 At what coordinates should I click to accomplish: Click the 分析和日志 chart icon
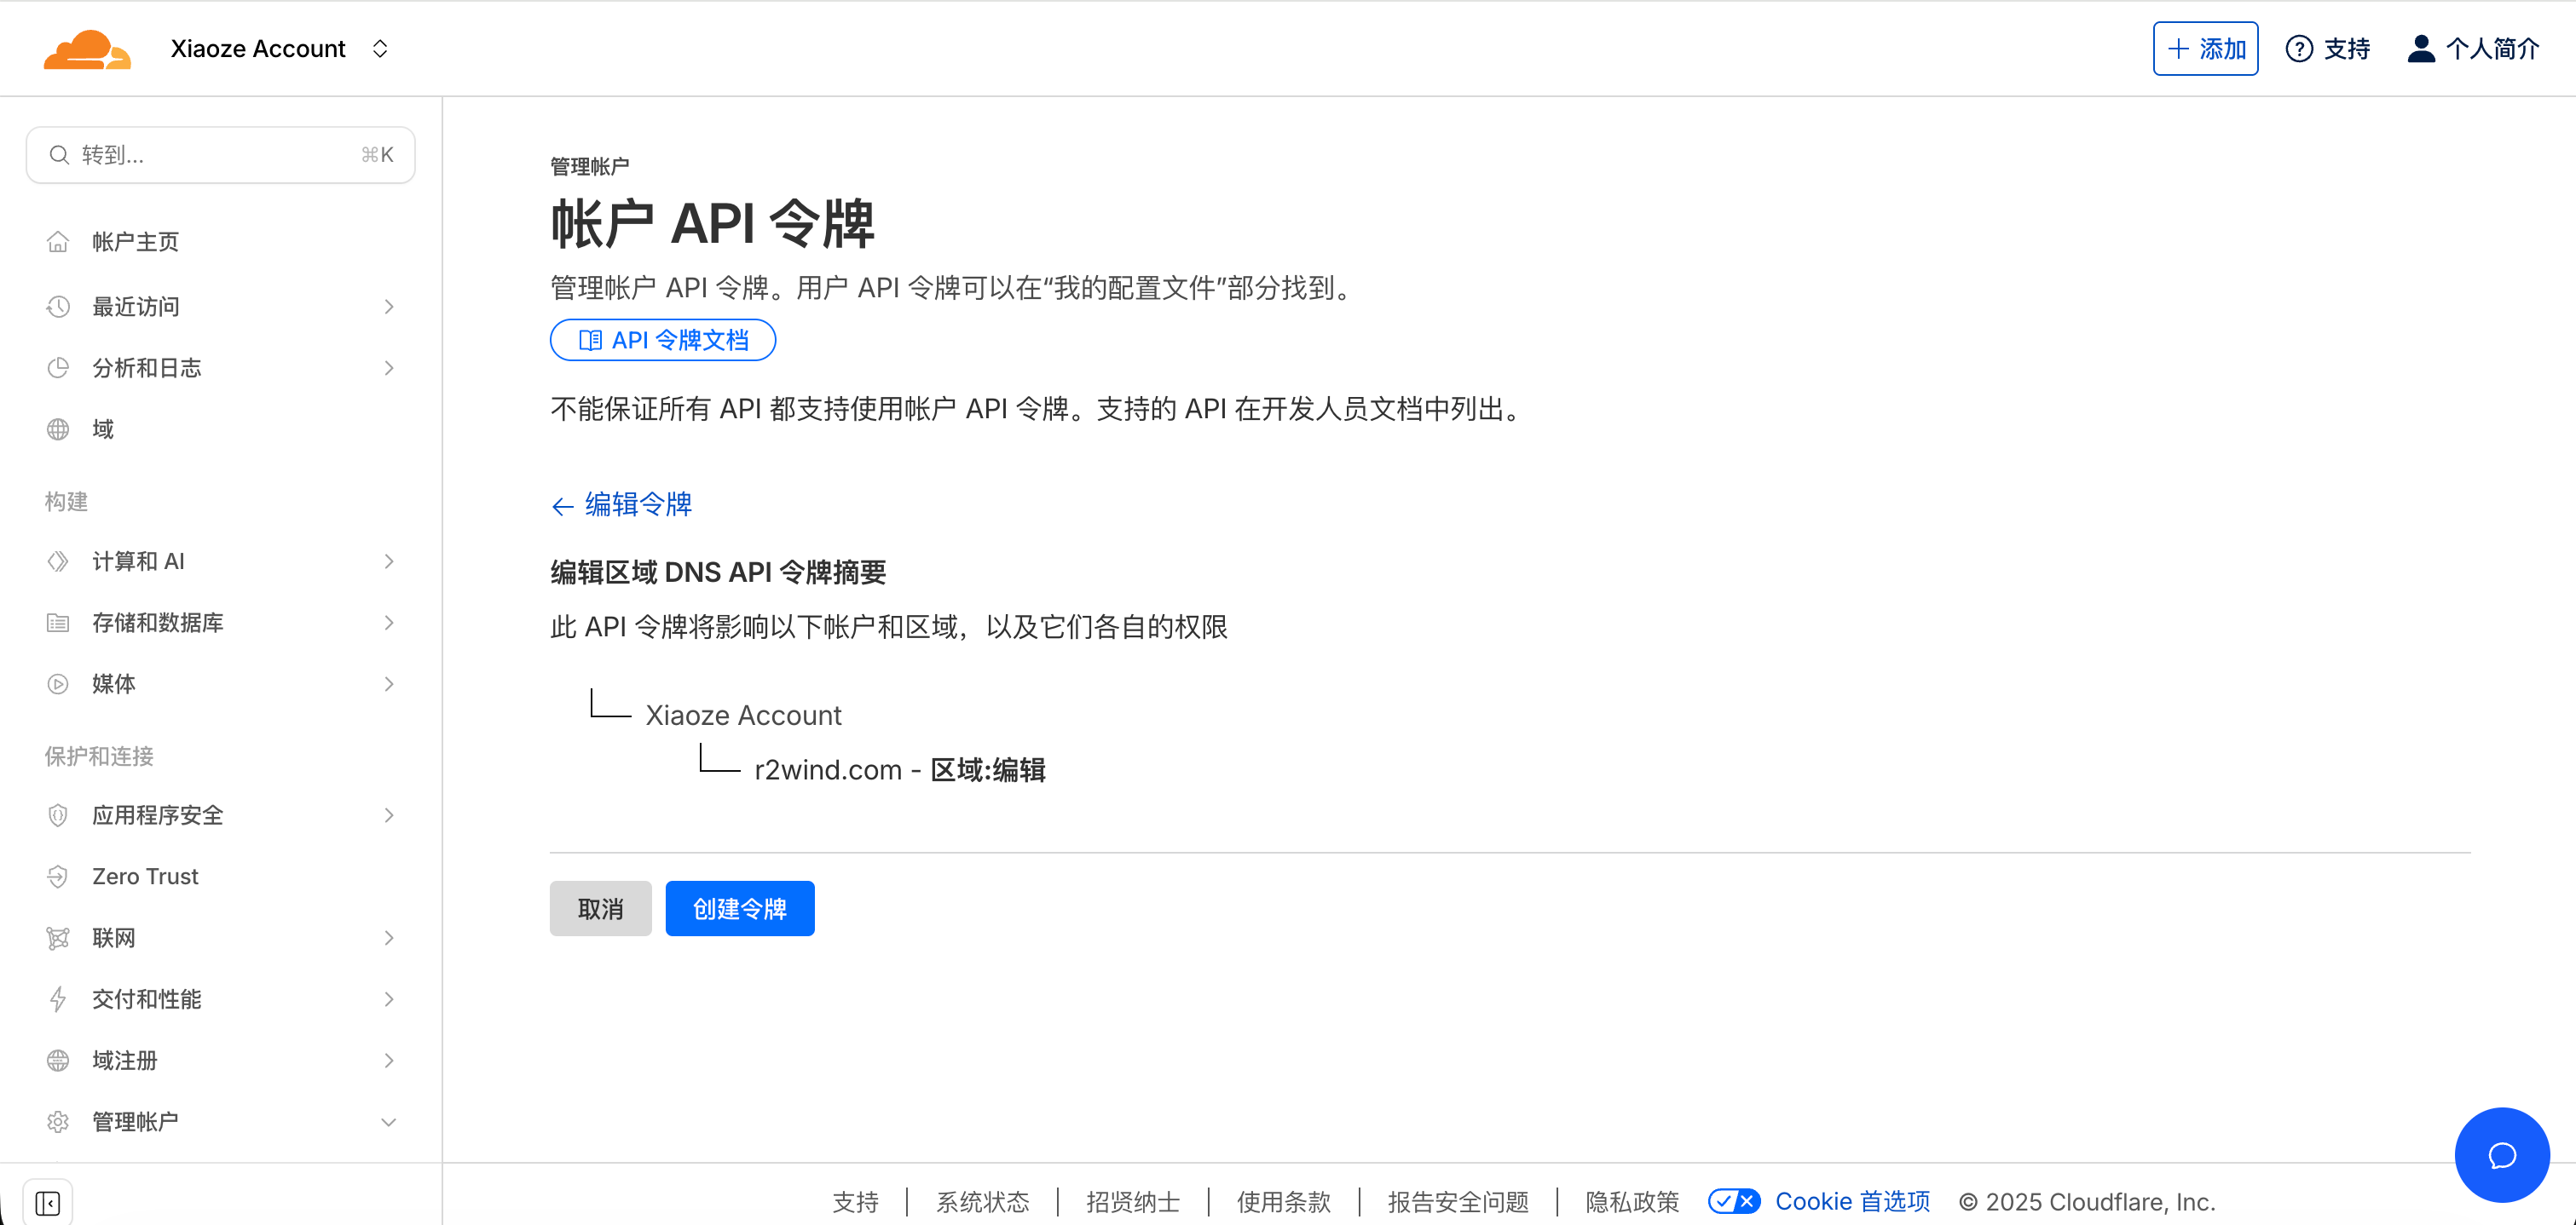58,368
